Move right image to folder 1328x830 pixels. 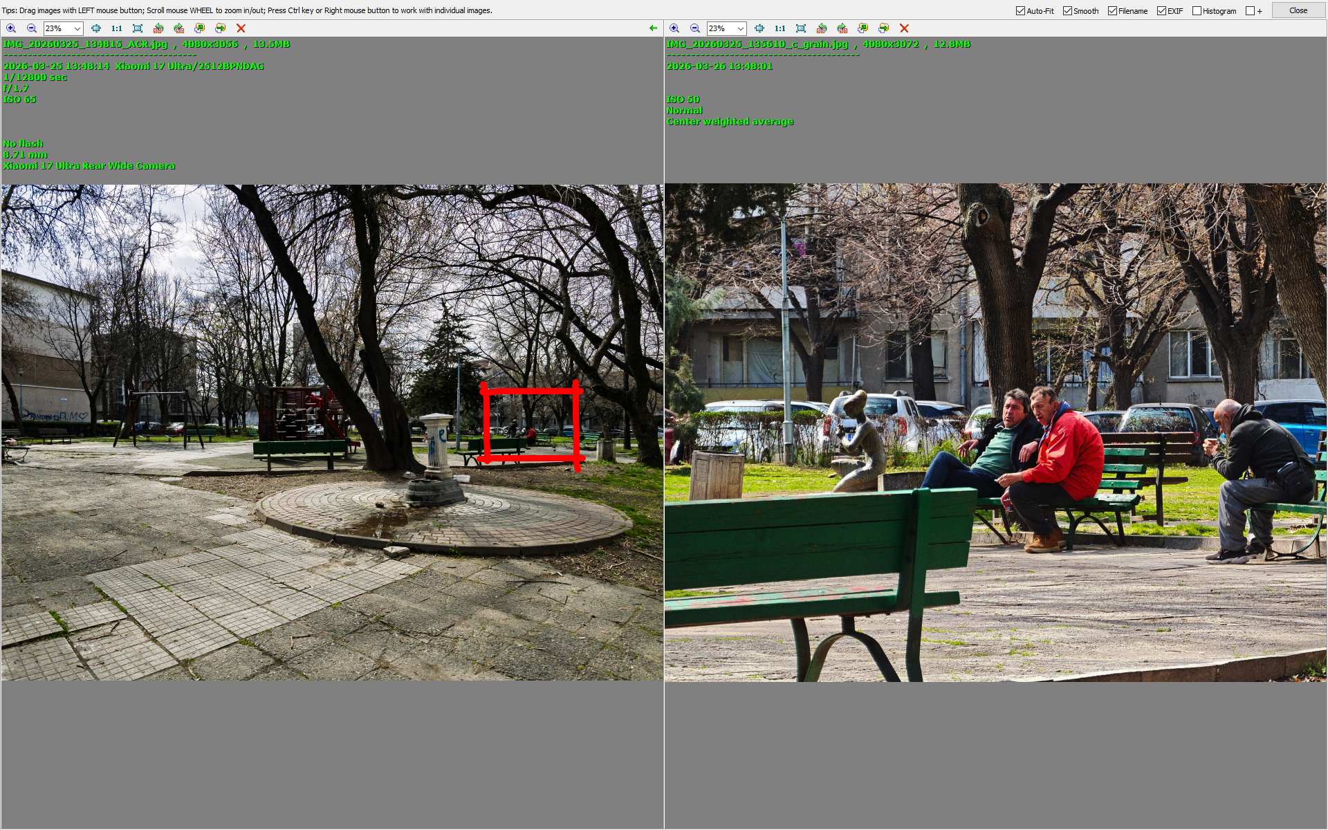point(883,28)
